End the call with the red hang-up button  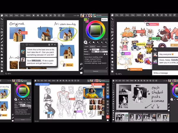tap(108, 117)
